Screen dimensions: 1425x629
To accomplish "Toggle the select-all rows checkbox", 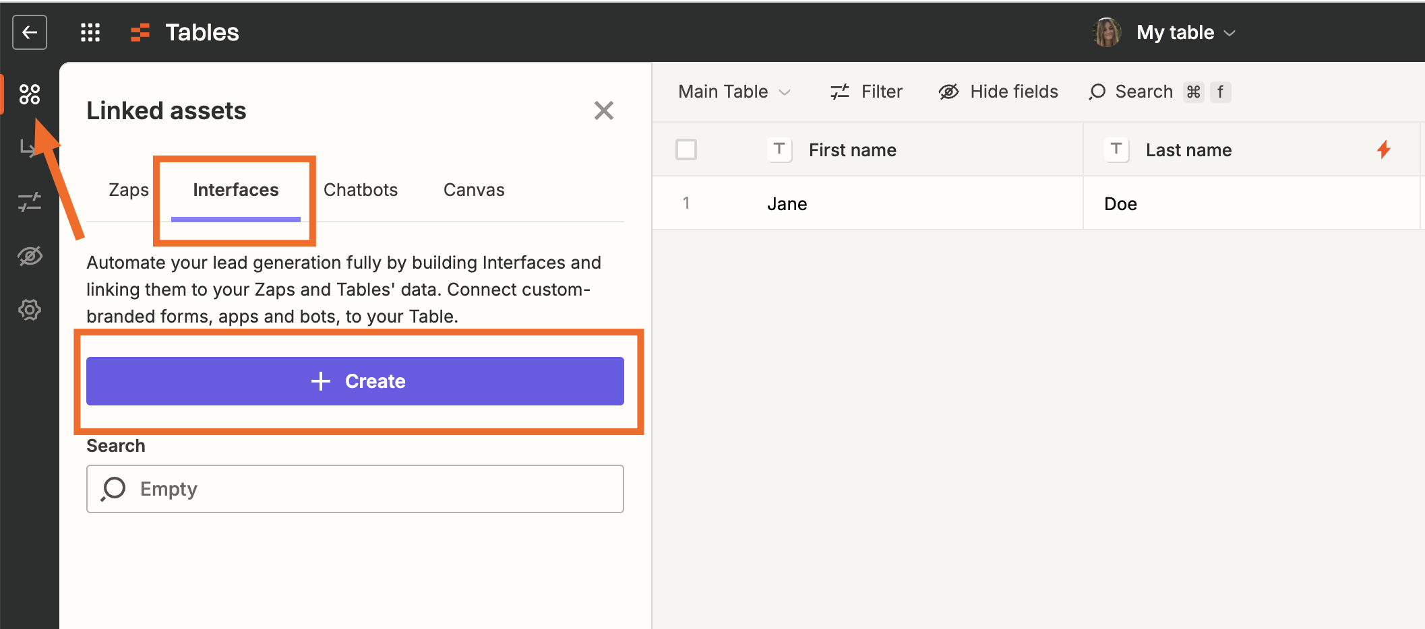I will (x=686, y=150).
